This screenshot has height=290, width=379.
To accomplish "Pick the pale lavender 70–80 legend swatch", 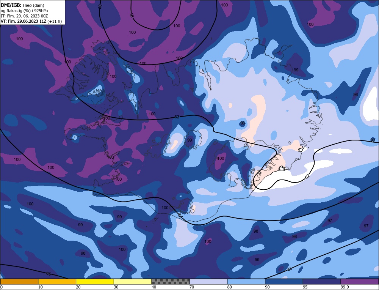I will point(208,281).
